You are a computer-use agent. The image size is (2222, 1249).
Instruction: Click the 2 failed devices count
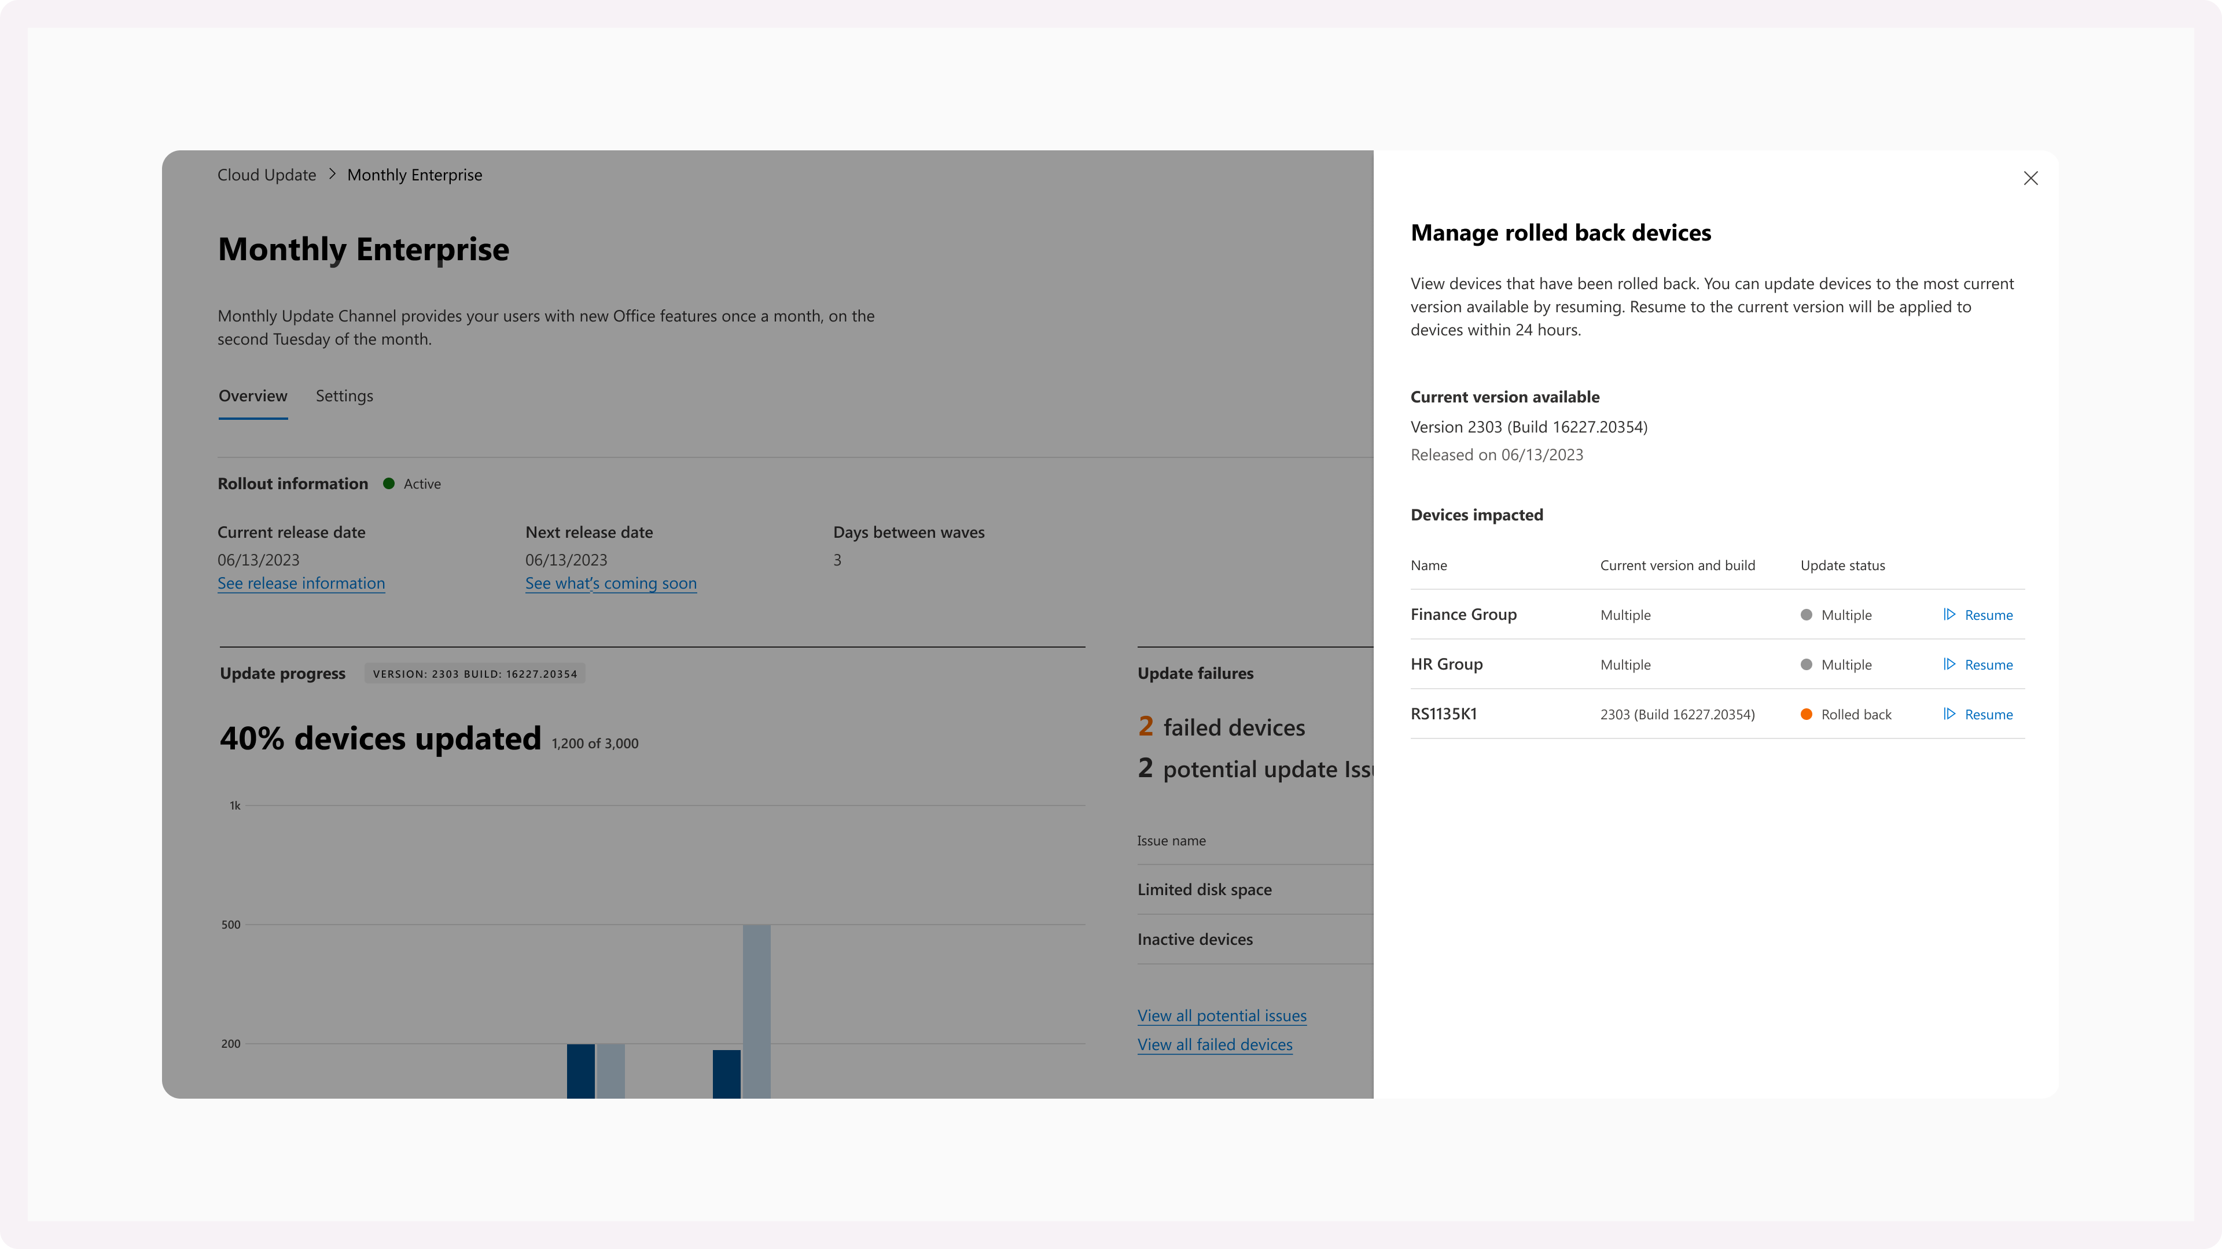1222,727
